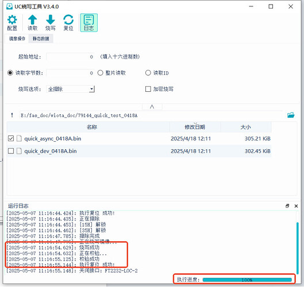Select the 整片读取 radio button
Image resolution: width=304 pixels, height=287 pixels.
(x=100, y=73)
